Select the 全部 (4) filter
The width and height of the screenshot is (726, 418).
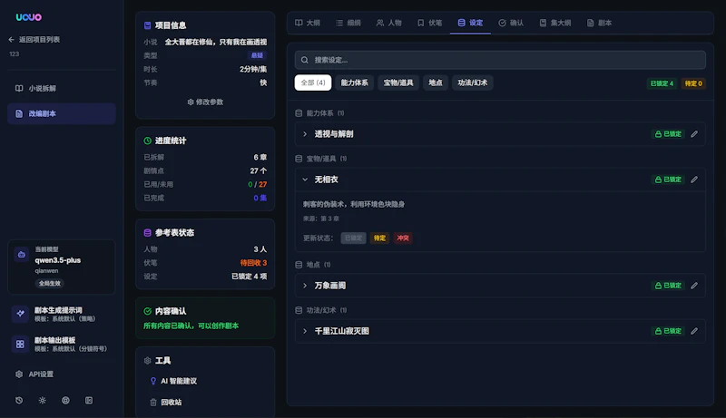click(x=313, y=83)
